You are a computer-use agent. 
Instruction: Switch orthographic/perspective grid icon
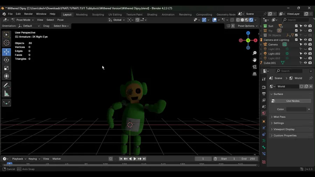click(254, 74)
